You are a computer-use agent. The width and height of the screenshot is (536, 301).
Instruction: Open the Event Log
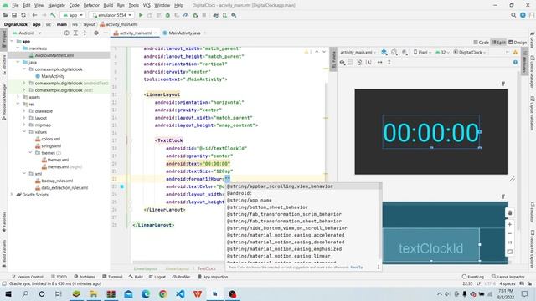tap(472, 277)
